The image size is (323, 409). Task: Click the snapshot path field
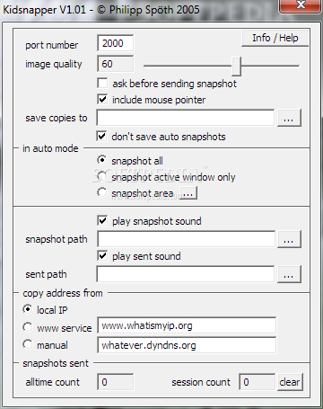pyautogui.click(x=186, y=239)
